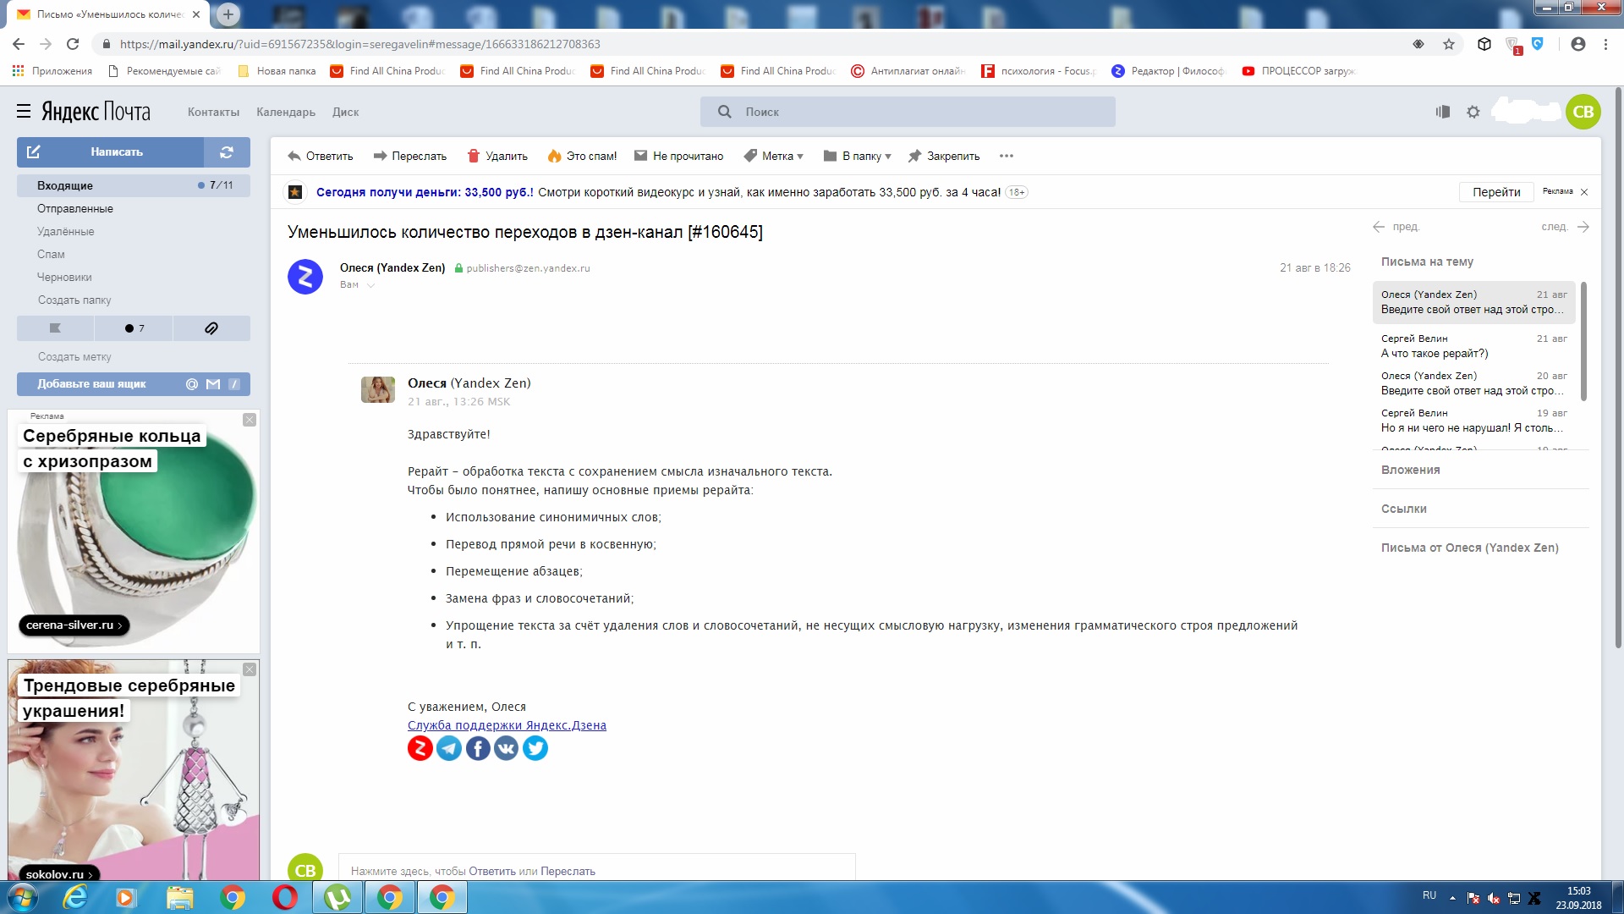Click sender address publishers@zen.yandex.ru
The width and height of the screenshot is (1624, 914).
coord(529,268)
